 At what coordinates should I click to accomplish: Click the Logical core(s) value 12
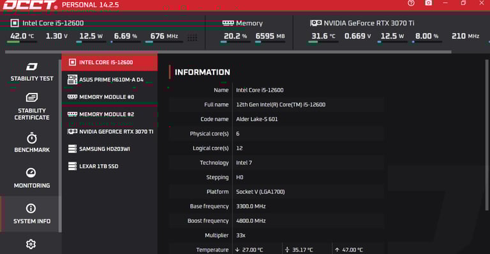pyautogui.click(x=239, y=148)
